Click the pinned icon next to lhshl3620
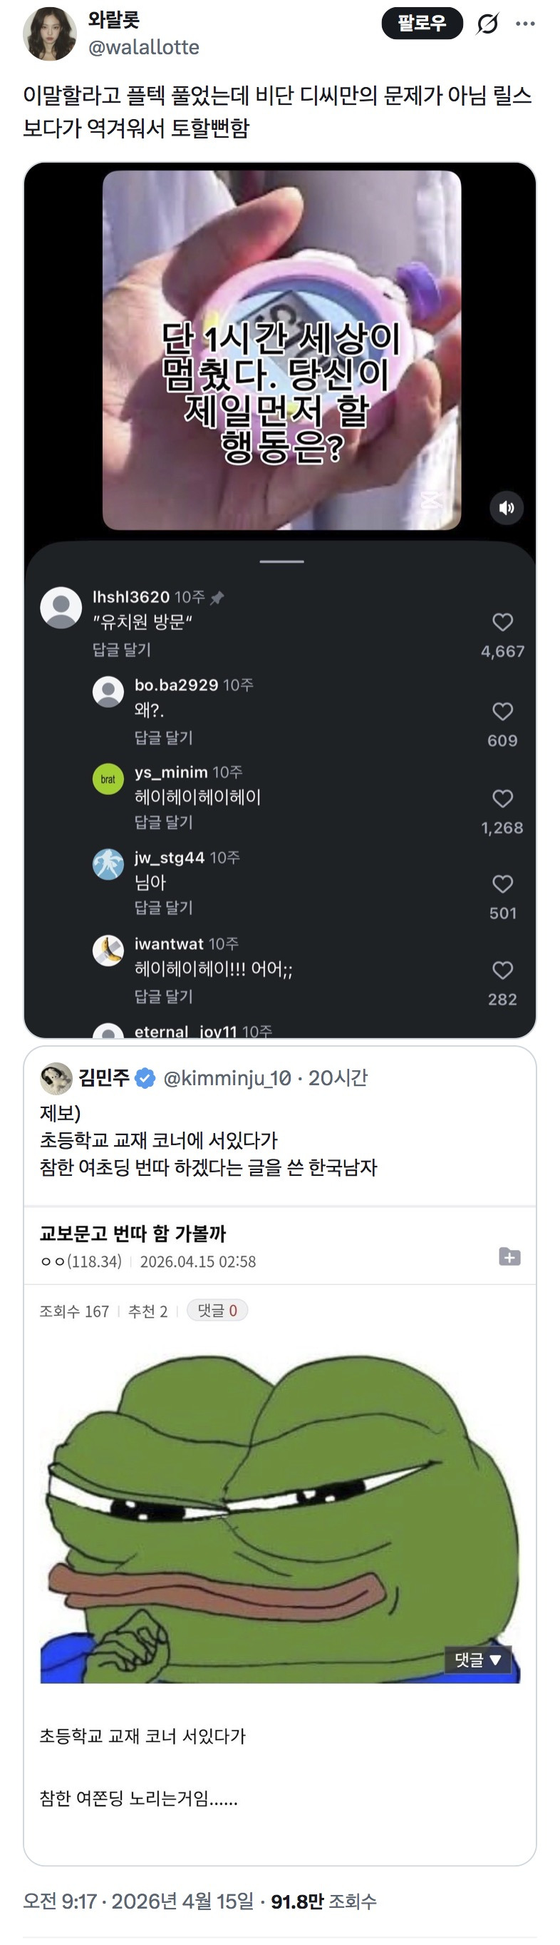 [x=217, y=598]
